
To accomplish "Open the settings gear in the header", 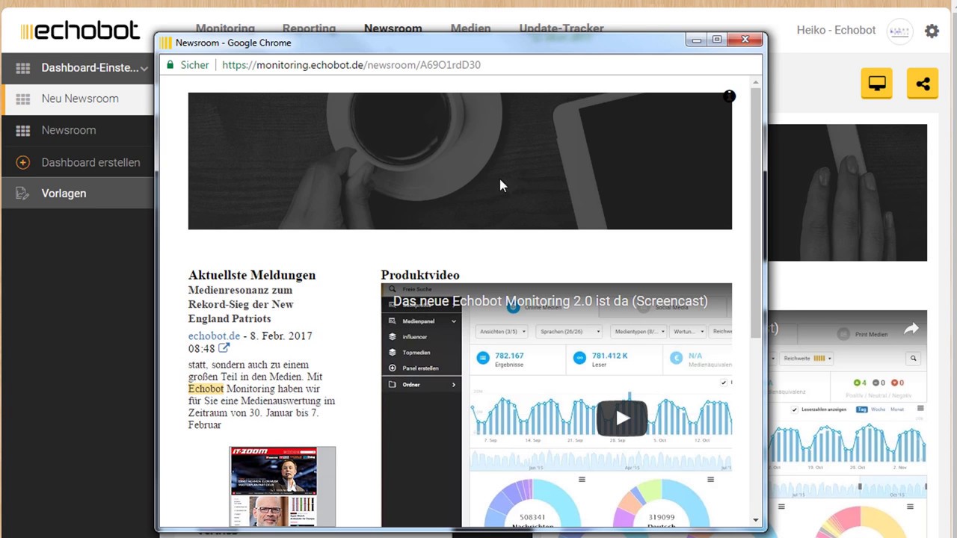I will click(x=932, y=31).
